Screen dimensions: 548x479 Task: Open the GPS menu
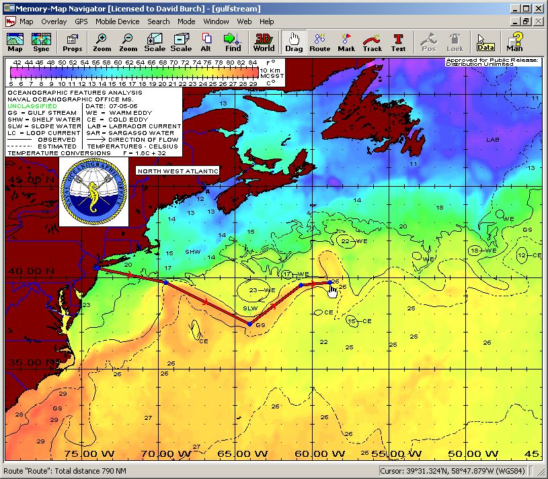pos(81,21)
